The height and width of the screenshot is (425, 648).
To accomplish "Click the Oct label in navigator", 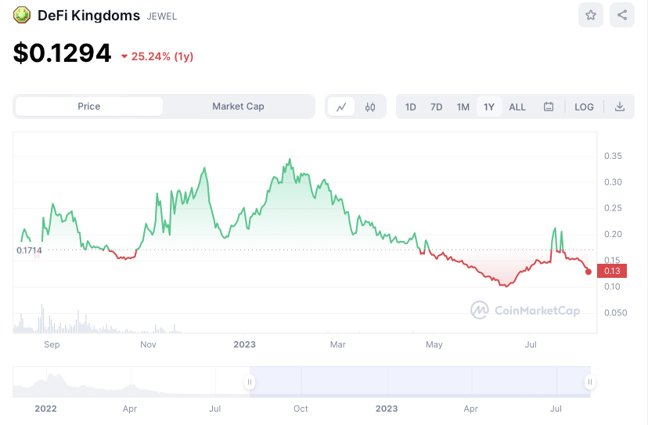I will pyautogui.click(x=301, y=409).
